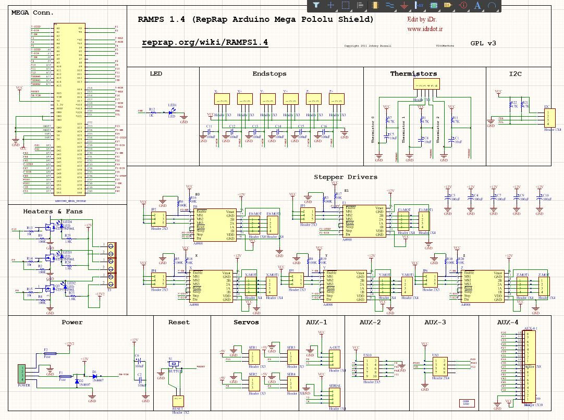Select the 'Heaters & Fans' heading
The height and width of the screenshot is (420, 564).
coord(53,212)
